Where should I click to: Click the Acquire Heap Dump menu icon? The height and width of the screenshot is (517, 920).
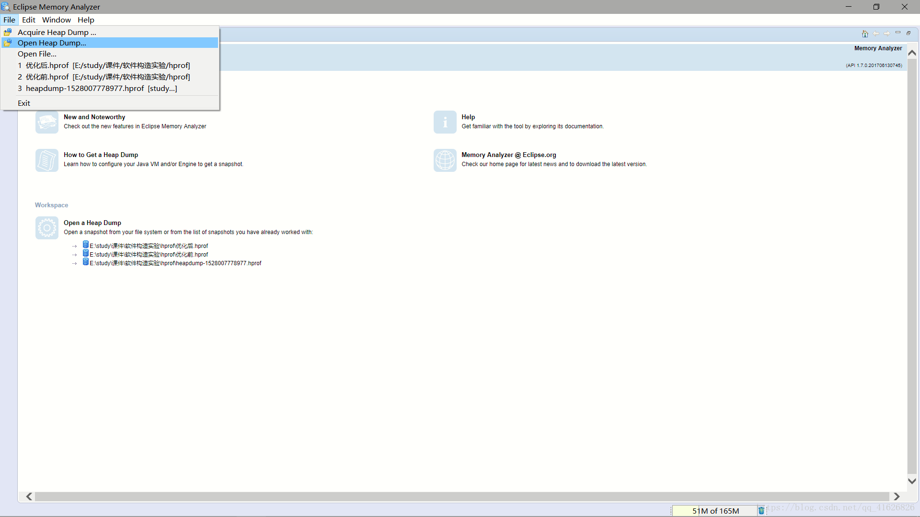(x=8, y=32)
